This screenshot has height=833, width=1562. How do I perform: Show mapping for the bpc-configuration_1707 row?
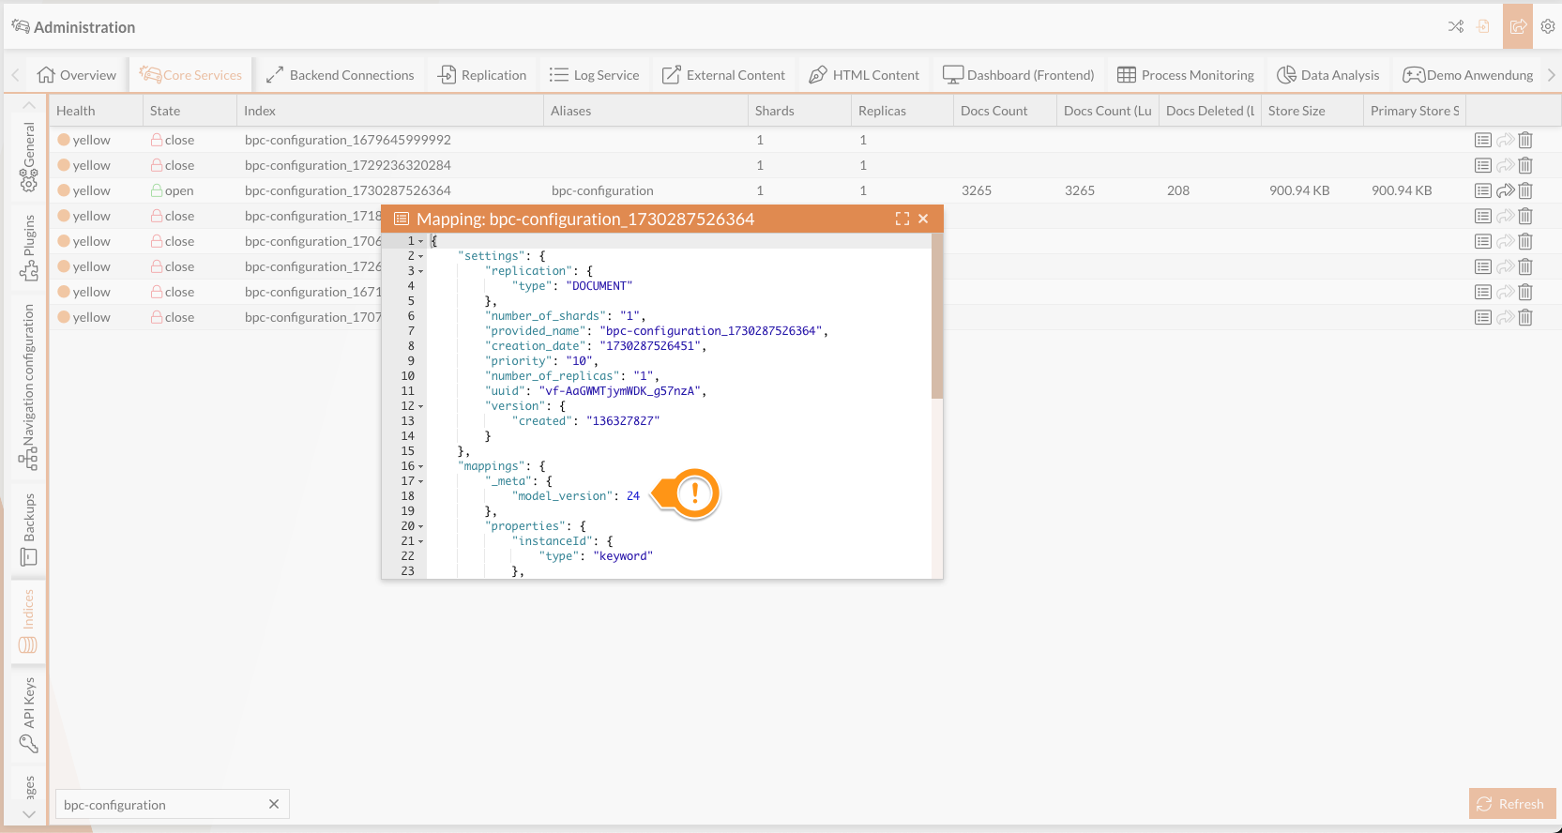click(x=1483, y=317)
